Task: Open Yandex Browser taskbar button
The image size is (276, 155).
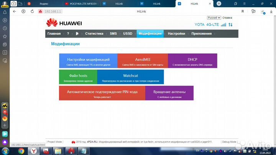Action: [34, 151]
